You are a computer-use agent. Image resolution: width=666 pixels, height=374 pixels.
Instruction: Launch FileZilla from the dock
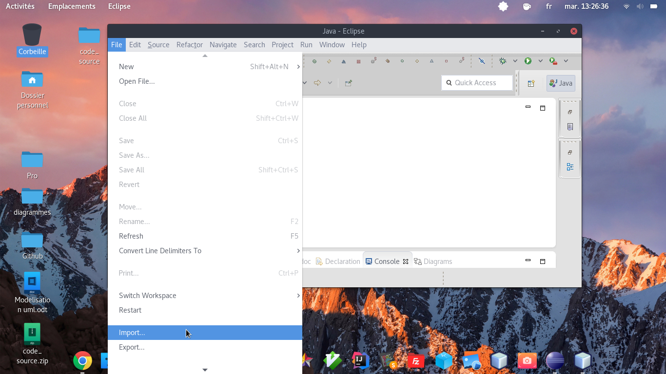(x=416, y=361)
